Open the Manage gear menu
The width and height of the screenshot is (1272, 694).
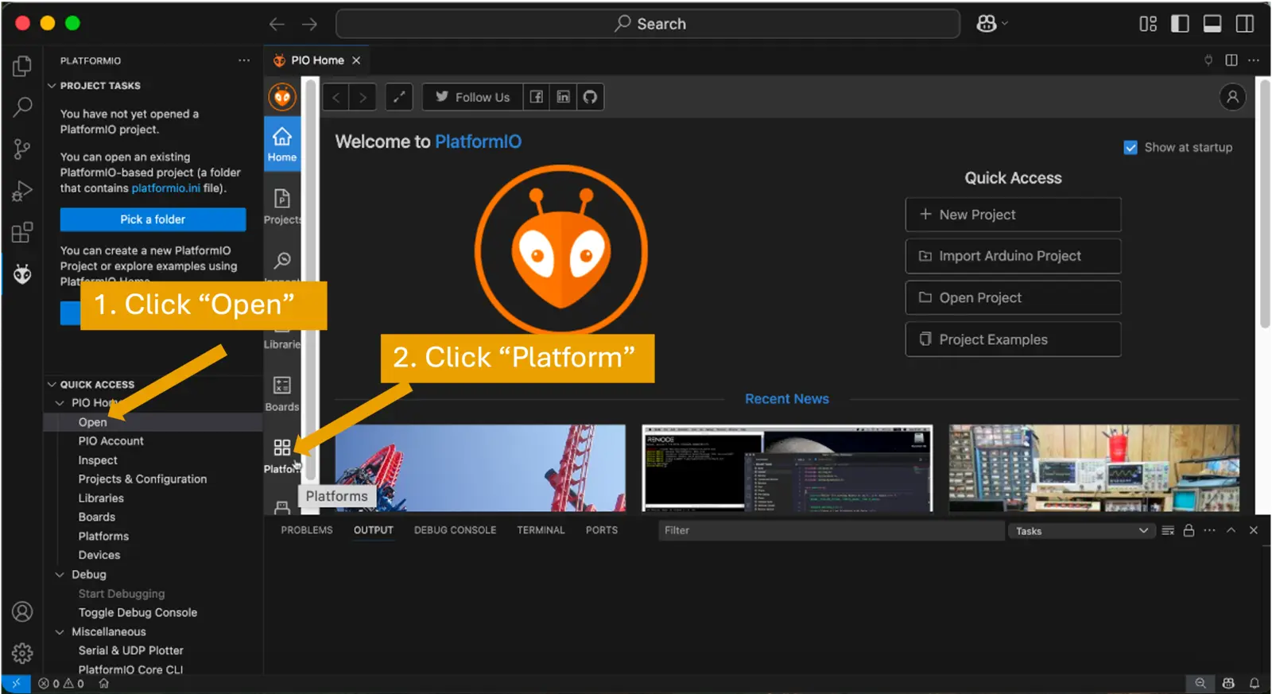[22, 653]
